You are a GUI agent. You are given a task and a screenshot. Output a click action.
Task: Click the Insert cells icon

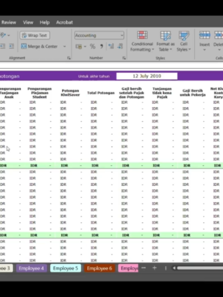[205, 35]
